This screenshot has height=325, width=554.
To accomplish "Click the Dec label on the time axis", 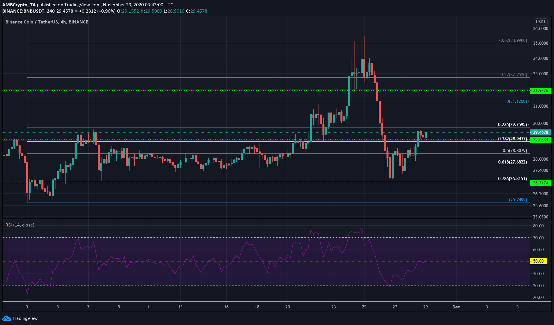I will 456,307.
